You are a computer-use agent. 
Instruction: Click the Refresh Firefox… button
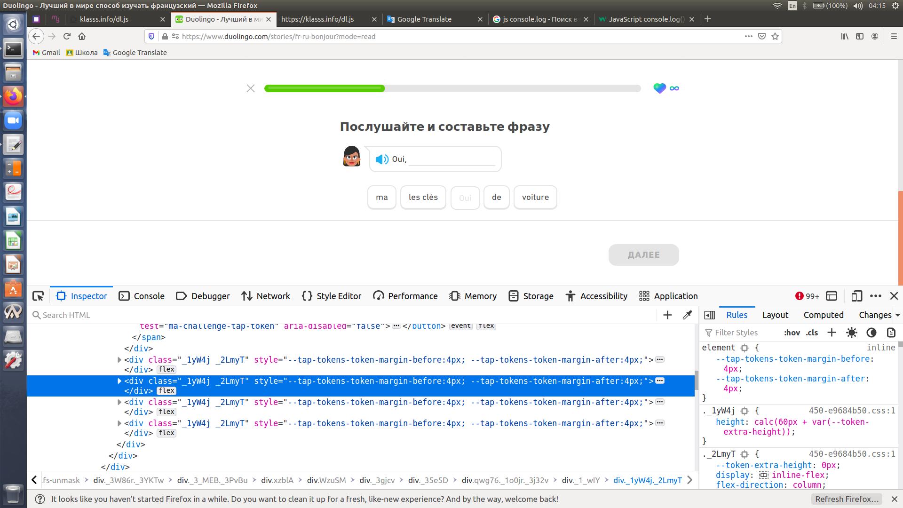pos(847,499)
